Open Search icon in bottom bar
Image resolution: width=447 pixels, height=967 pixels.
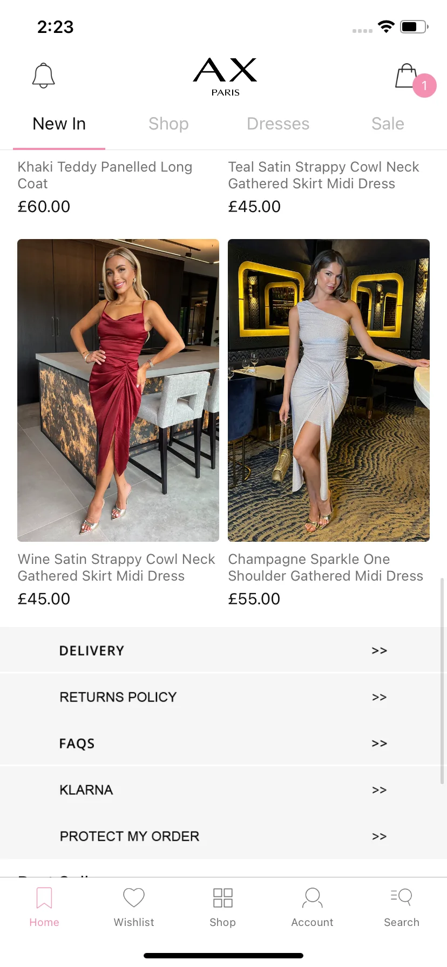click(402, 897)
